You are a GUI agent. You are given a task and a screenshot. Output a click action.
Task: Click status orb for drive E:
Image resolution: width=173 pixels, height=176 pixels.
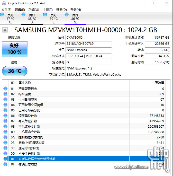45,15
